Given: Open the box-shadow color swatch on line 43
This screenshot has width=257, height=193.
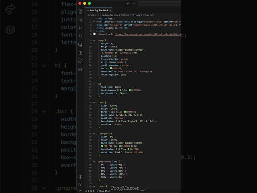Looking at the screenshot, I should pos(128,149).
